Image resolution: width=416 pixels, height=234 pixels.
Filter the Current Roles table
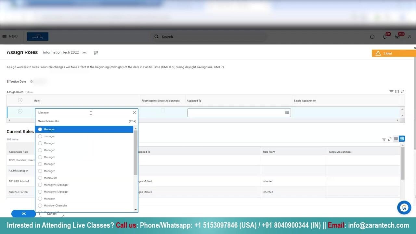tap(384, 139)
